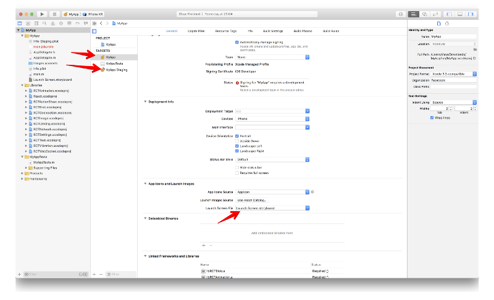Add a new target with plus button
Viewport: 494px width, 300px height.
point(94,275)
